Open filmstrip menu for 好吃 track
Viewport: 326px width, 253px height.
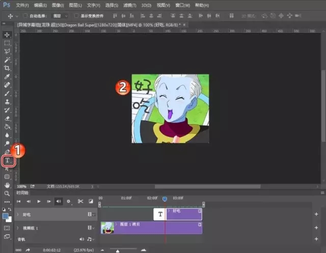(91, 214)
